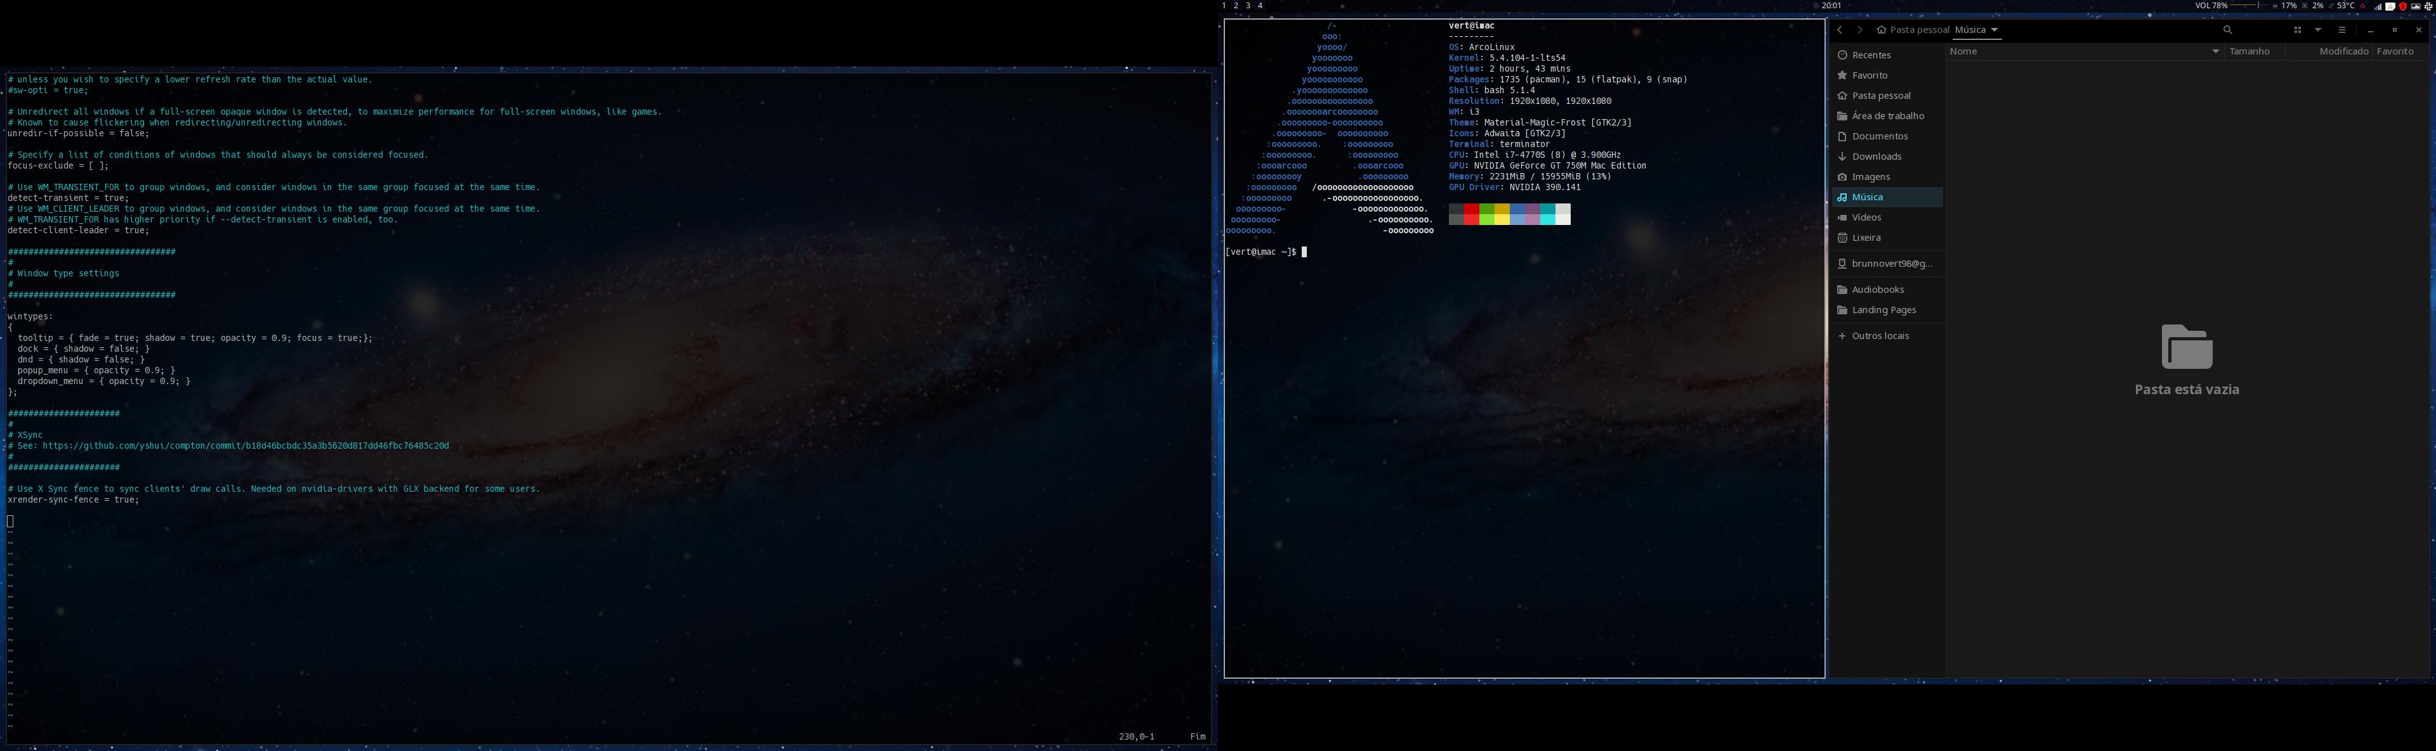Image resolution: width=2436 pixels, height=751 pixels.
Task: Click the forward navigation arrow
Action: (x=1860, y=30)
